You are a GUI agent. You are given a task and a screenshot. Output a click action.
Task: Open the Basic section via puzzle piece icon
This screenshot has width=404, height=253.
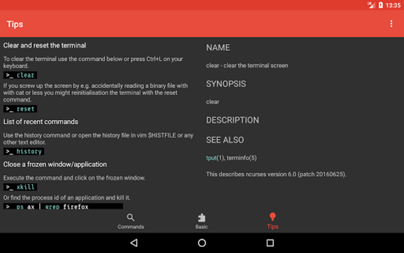coord(202,217)
